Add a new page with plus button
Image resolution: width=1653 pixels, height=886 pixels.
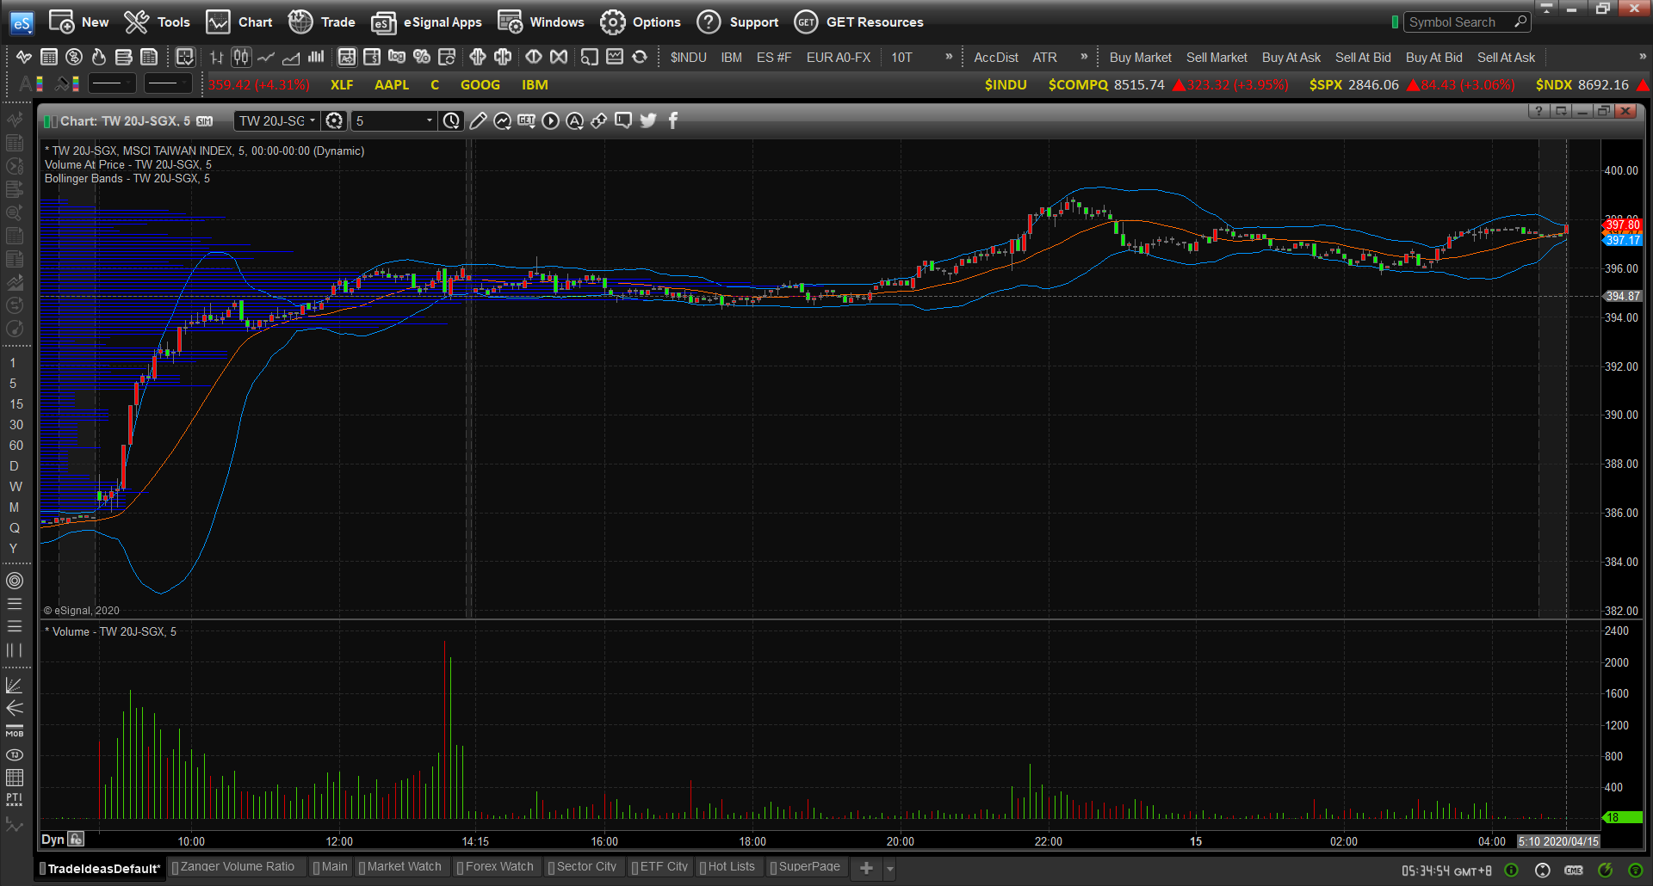tap(867, 868)
